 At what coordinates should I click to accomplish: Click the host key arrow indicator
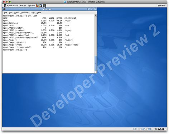click(x=156, y=129)
